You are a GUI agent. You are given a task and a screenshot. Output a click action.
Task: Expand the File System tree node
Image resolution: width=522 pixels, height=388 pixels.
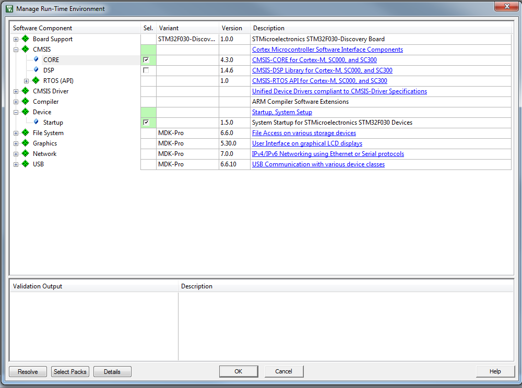(x=16, y=134)
